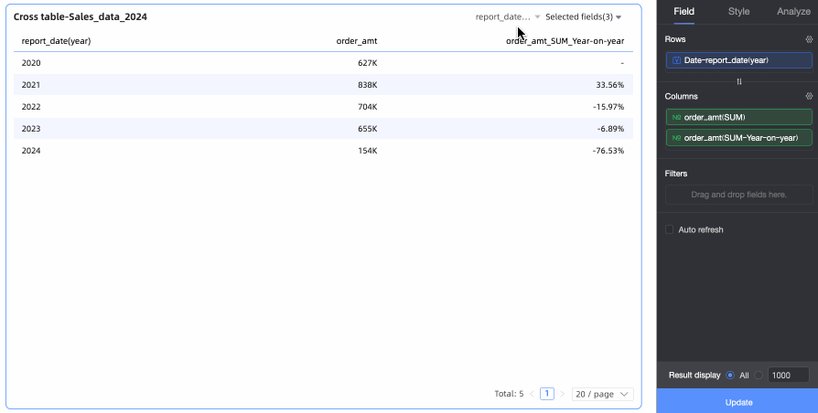Viewport: 818px width, 413px height.
Task: Switch to the Field tab
Action: [683, 12]
